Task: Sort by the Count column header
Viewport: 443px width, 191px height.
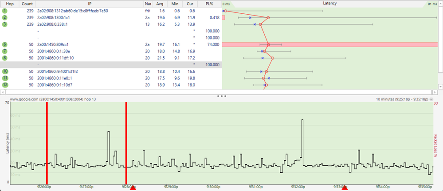Action: (27, 4)
